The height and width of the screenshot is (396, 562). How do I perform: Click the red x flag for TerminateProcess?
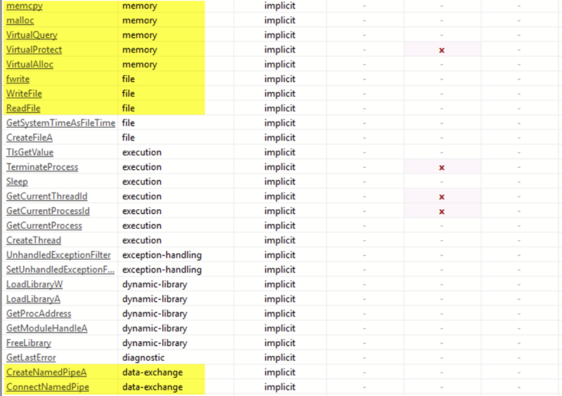click(x=442, y=167)
